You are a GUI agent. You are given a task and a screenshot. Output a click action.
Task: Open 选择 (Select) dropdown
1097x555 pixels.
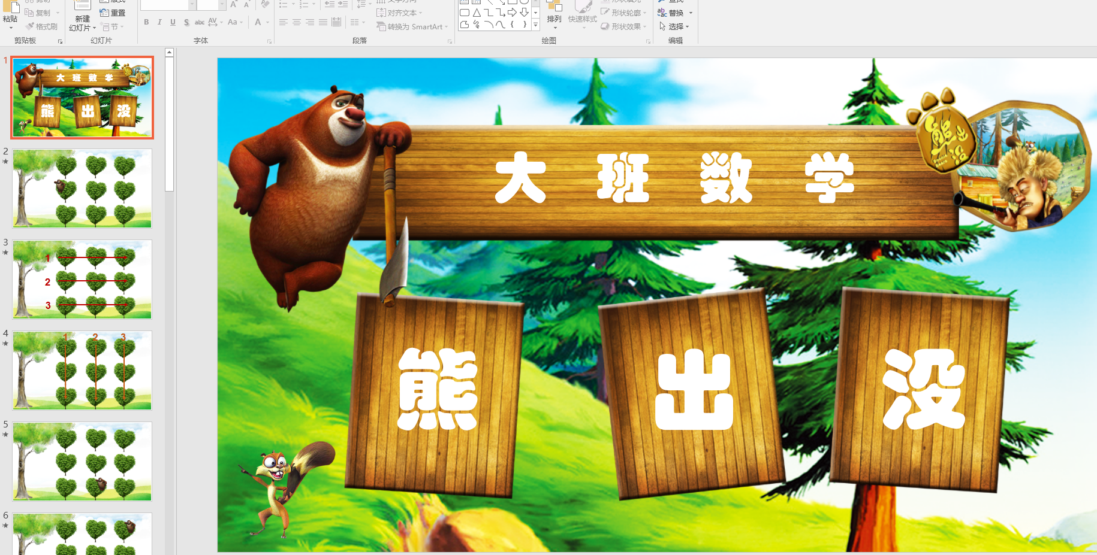coord(674,26)
